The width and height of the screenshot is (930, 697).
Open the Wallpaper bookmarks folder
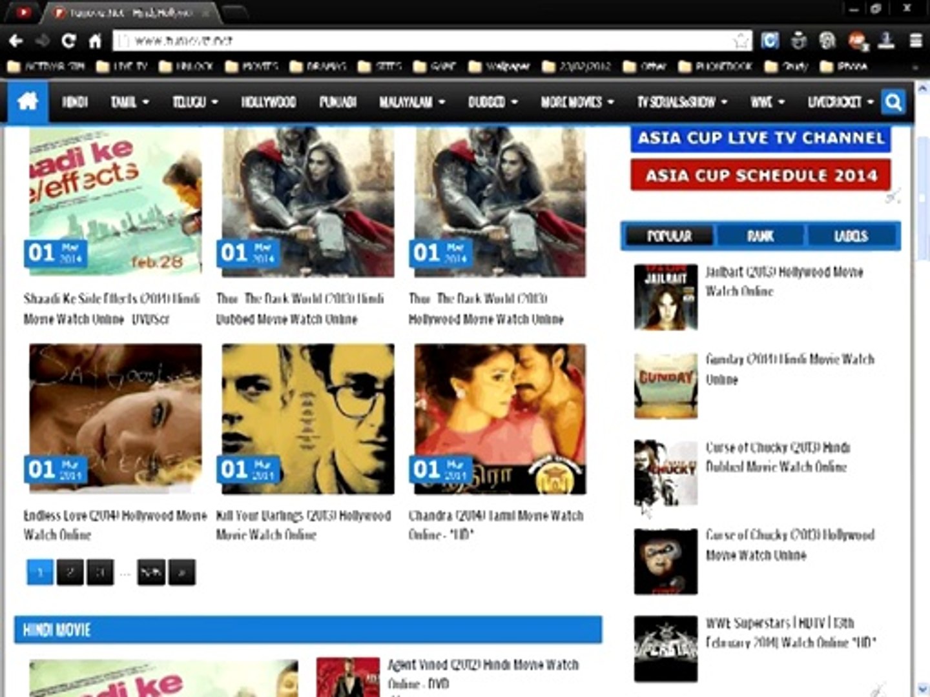pos(499,66)
